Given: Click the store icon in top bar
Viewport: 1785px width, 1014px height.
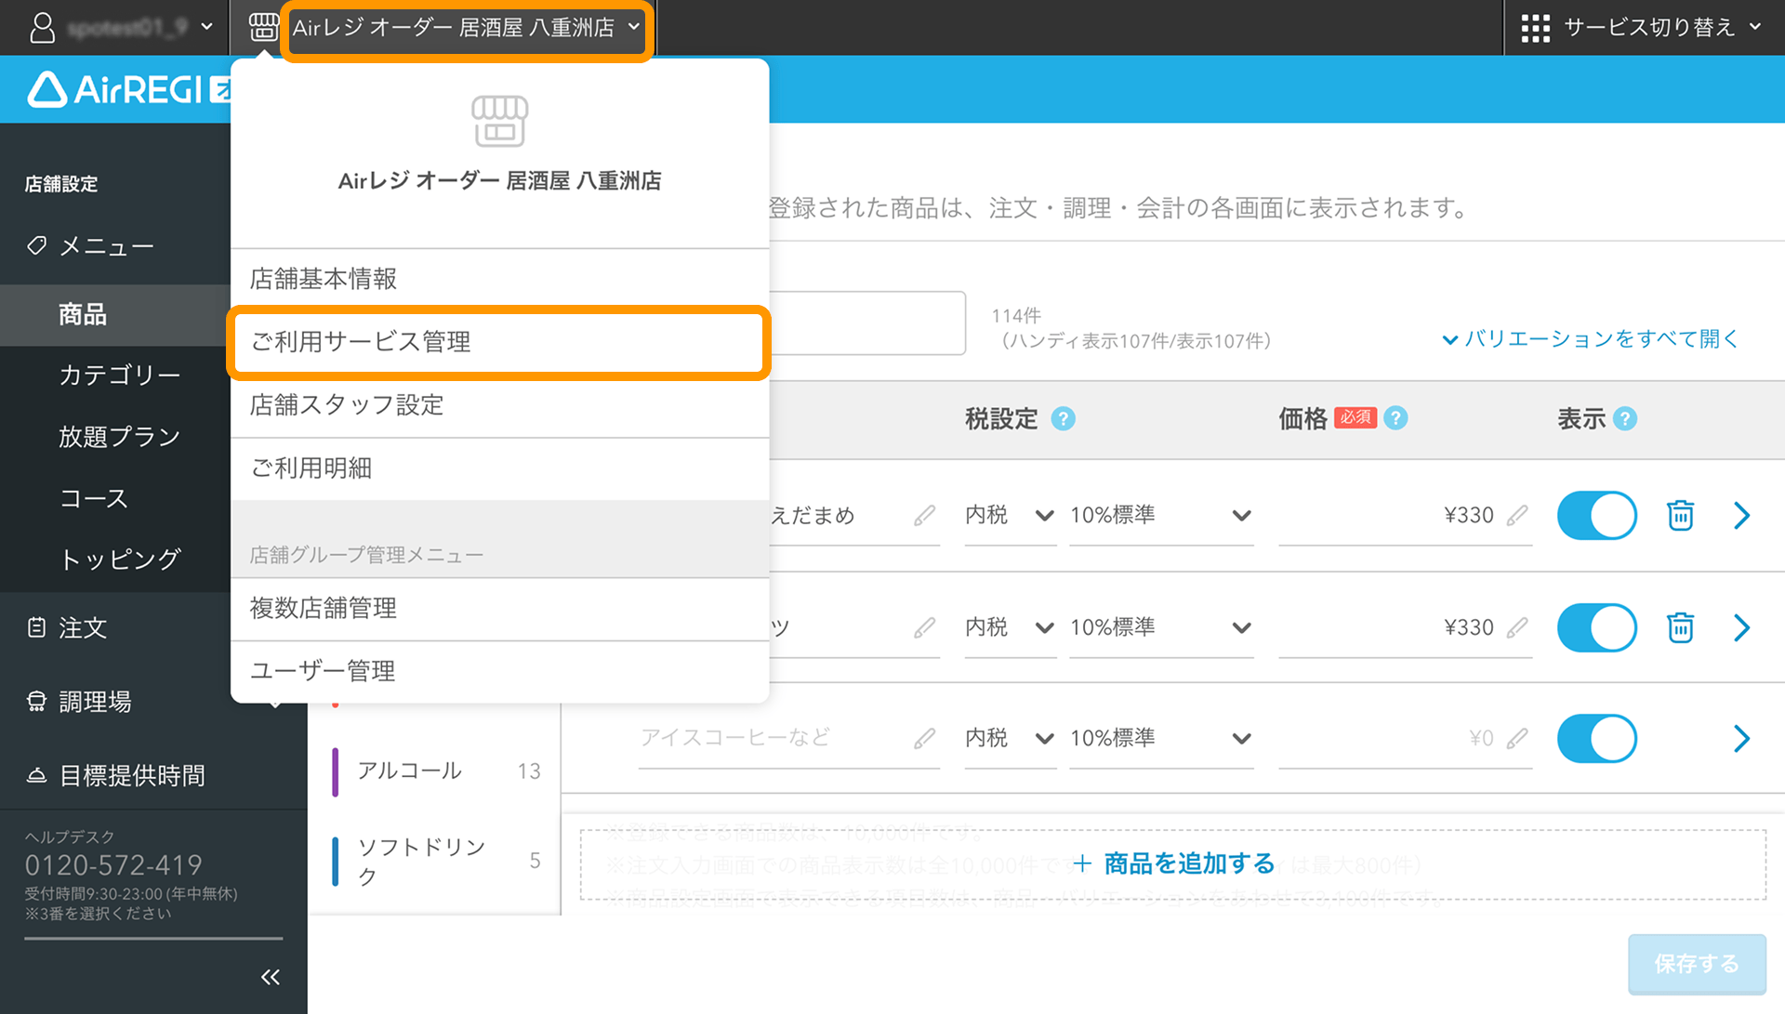Looking at the screenshot, I should pos(264,27).
